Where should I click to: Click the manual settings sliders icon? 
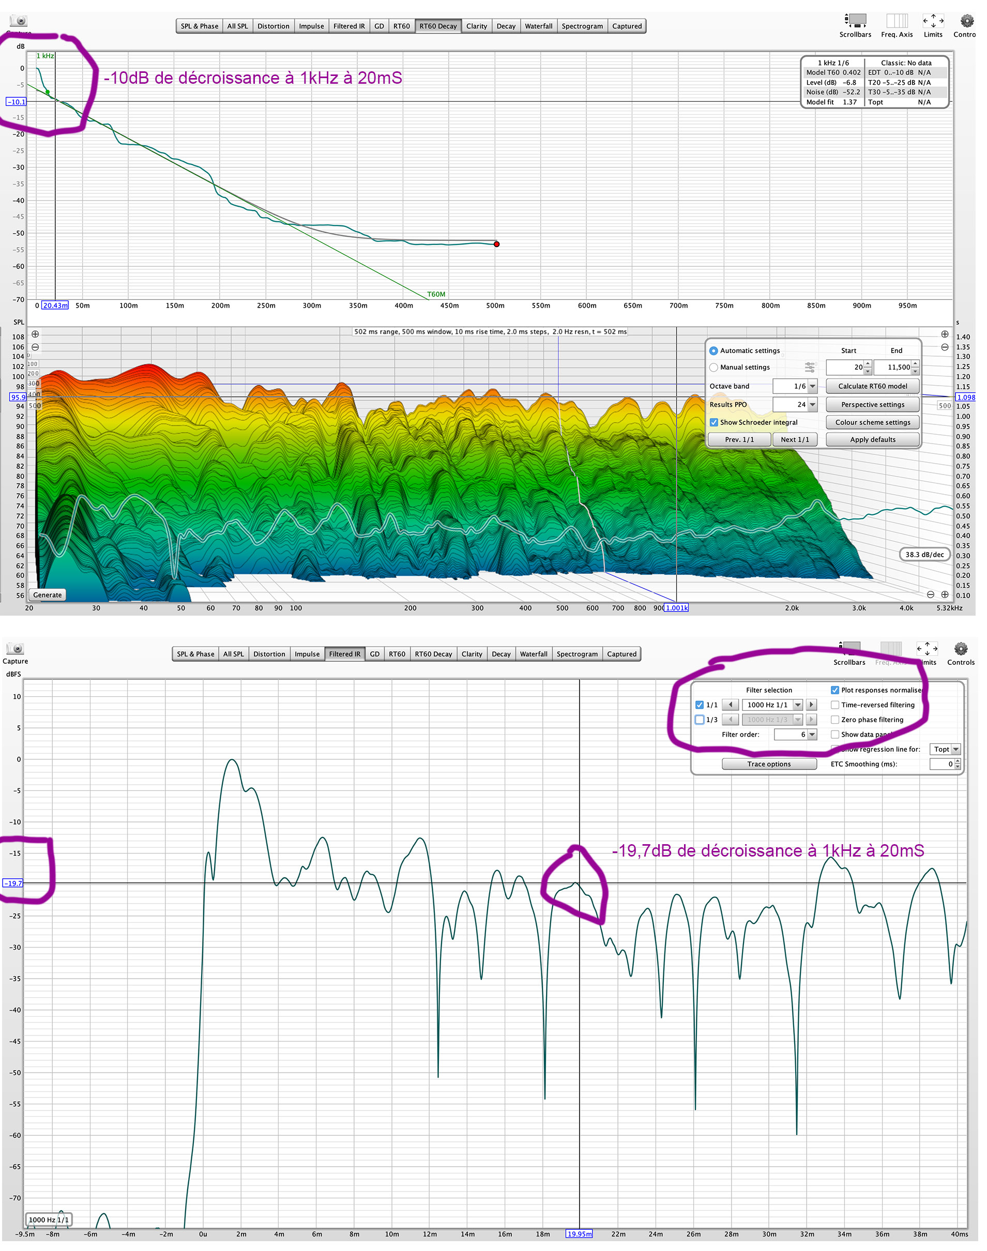pyautogui.click(x=810, y=367)
